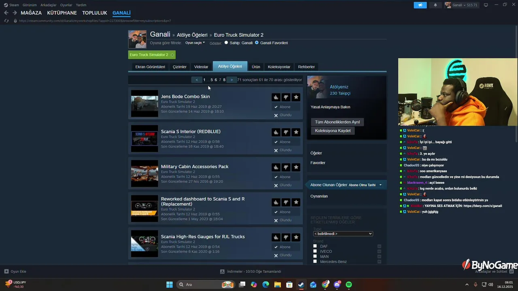Switch to Ekran Görüntüleri tab
Image resolution: width=518 pixels, height=291 pixels.
point(150,67)
